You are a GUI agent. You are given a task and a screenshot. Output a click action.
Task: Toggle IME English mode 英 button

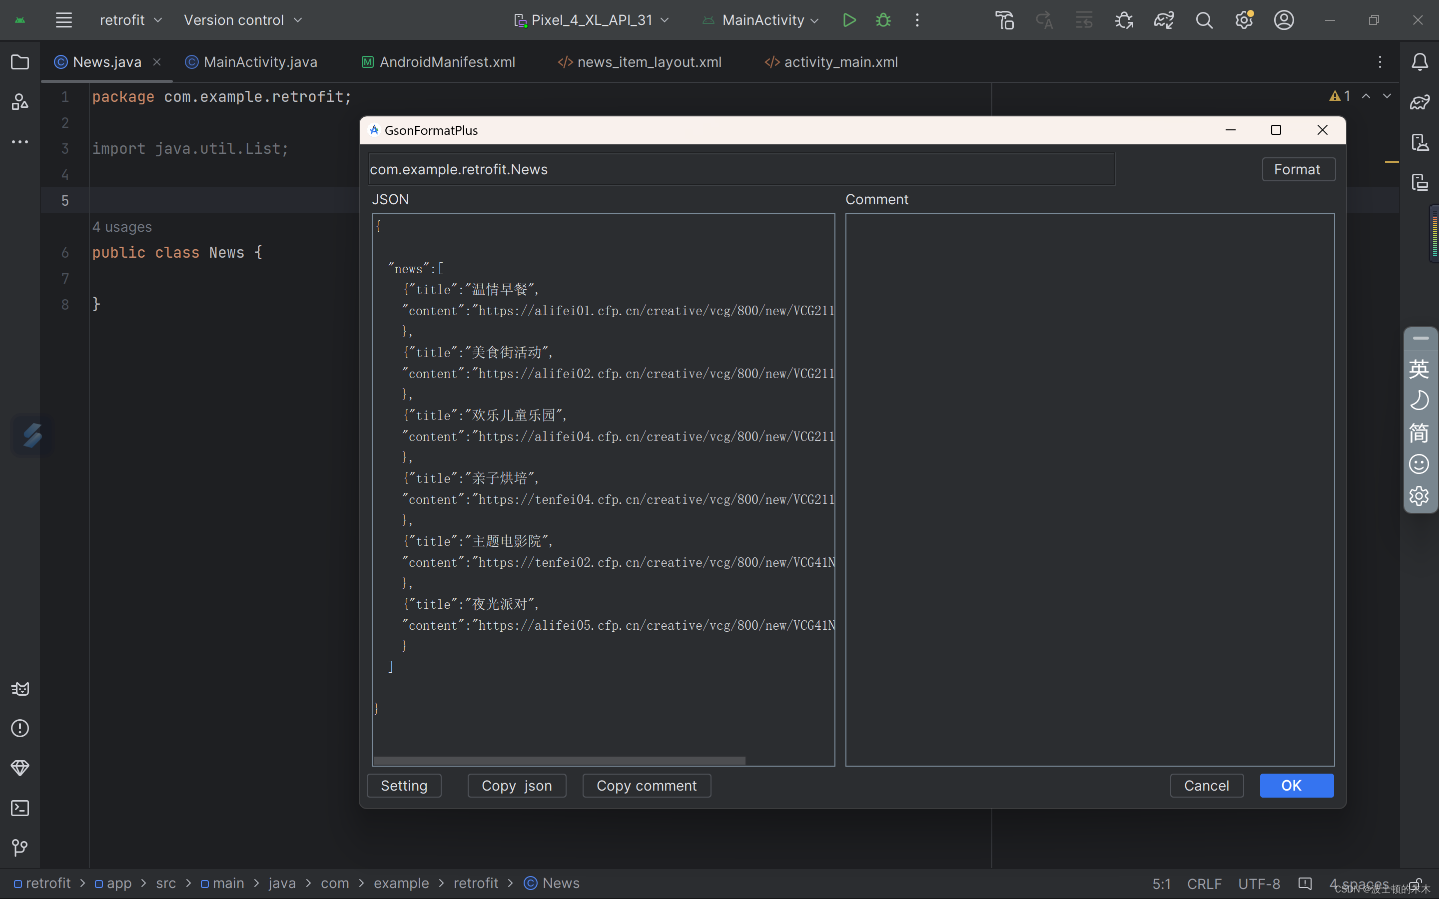point(1419,369)
